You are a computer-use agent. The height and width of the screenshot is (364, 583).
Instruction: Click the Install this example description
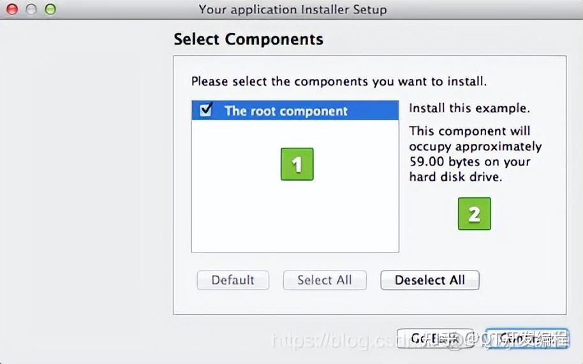click(x=469, y=108)
